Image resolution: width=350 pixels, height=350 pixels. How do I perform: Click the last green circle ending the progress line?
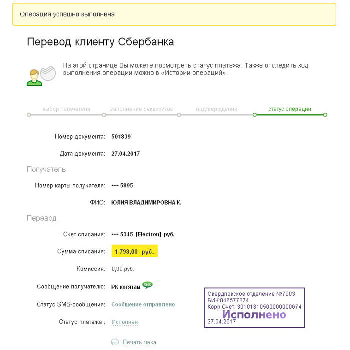click(x=325, y=115)
